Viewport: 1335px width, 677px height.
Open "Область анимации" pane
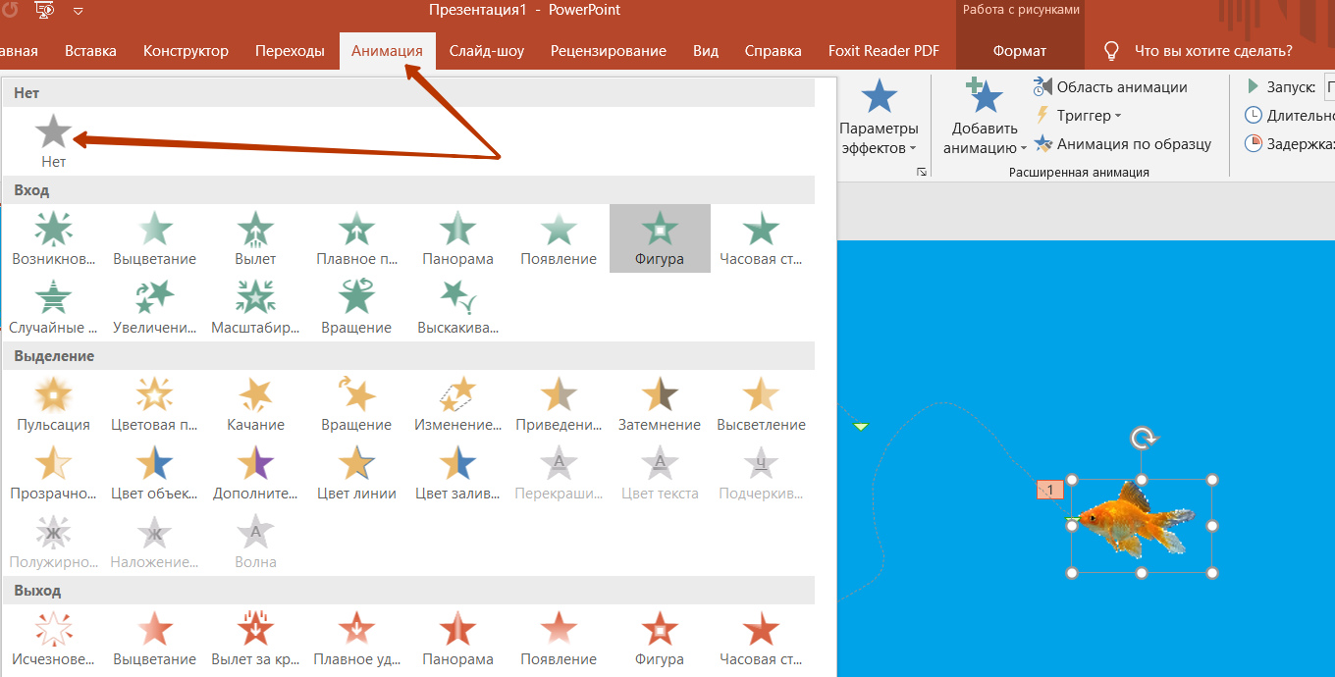coord(1111,87)
